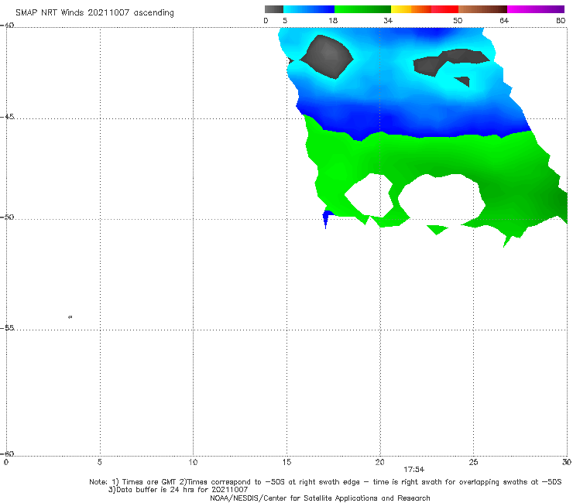Click the note line about times being GMT

(x=325, y=482)
